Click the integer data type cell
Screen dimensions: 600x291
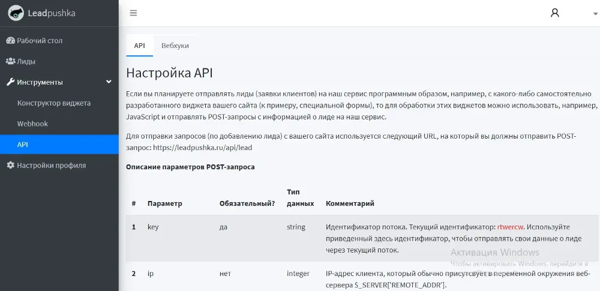pyautogui.click(x=298, y=274)
